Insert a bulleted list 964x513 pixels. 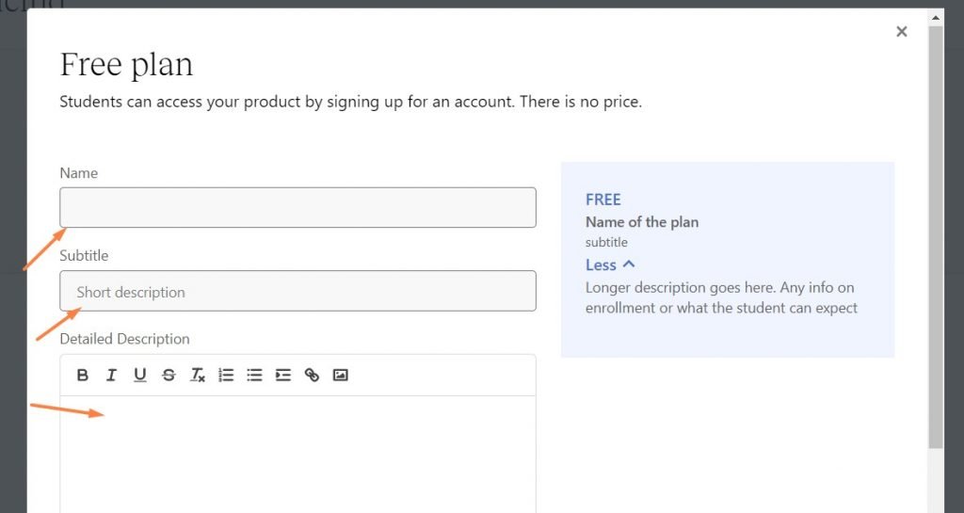(254, 376)
